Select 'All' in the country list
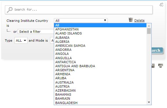The image size is (167, 108). pos(100,25)
